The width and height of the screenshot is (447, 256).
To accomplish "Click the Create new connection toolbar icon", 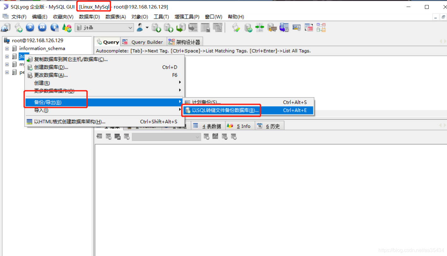I will (x=6, y=28).
